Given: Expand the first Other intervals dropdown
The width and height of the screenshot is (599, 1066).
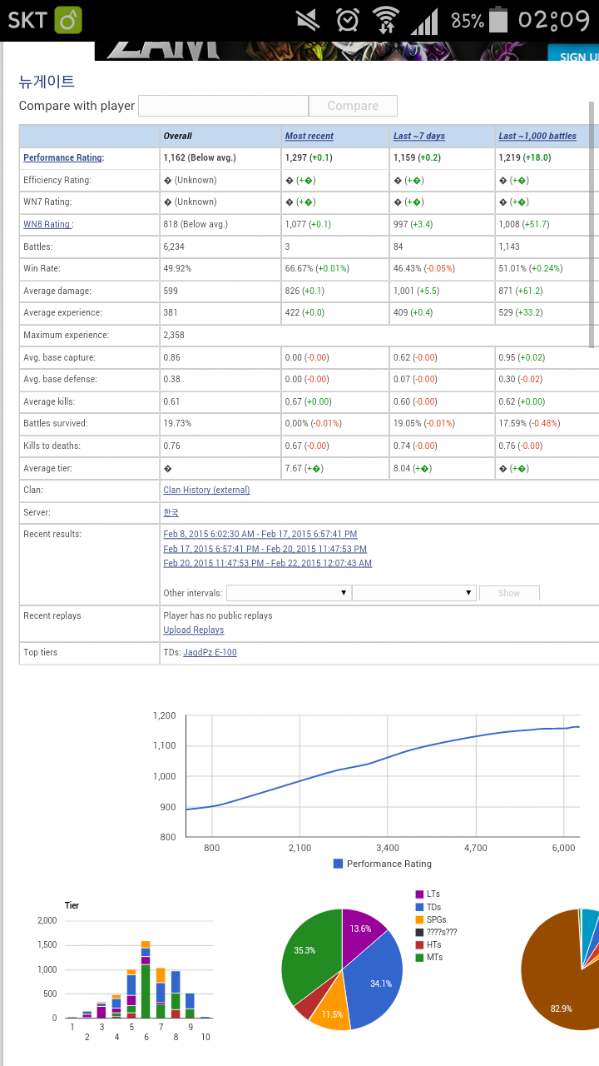Looking at the screenshot, I should (288, 593).
